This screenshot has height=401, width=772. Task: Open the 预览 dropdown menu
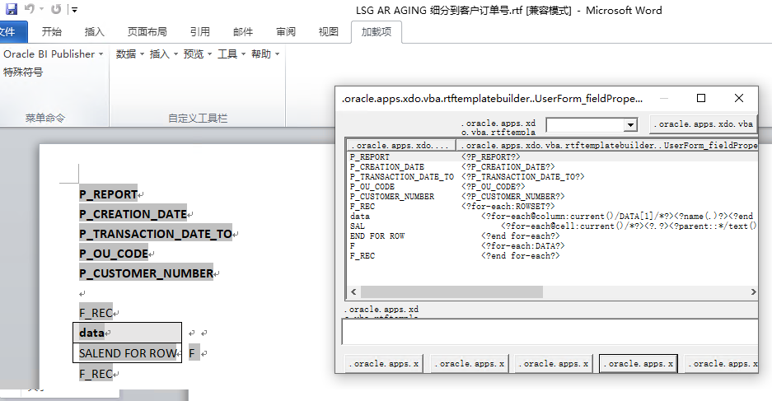click(198, 54)
